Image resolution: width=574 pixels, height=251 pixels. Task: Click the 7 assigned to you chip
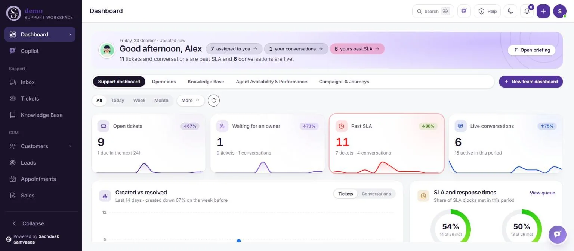pos(234,49)
